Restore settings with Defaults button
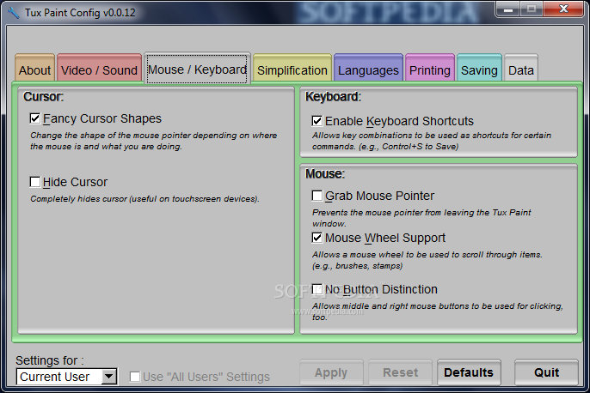590x393 pixels. 469,372
